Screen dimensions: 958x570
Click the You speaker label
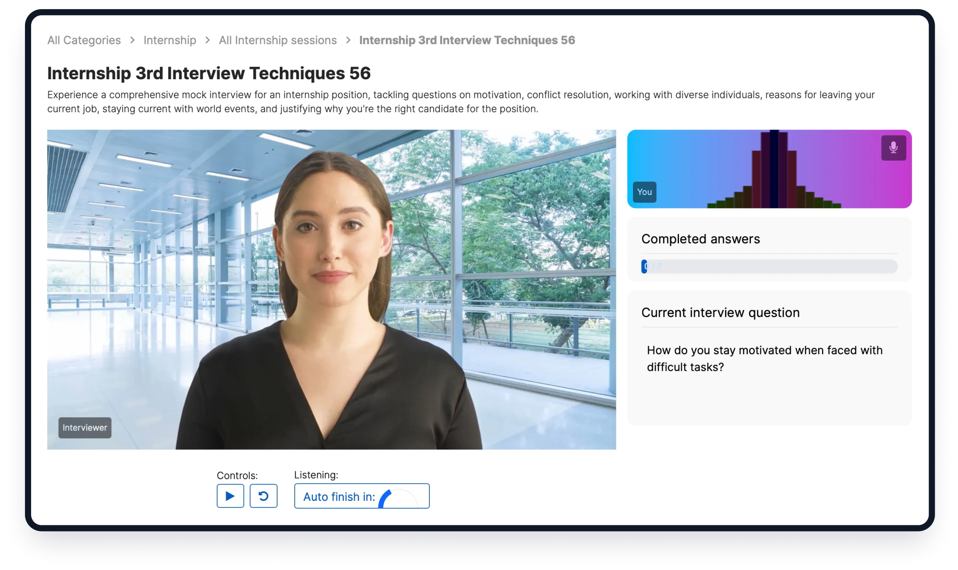tap(644, 192)
